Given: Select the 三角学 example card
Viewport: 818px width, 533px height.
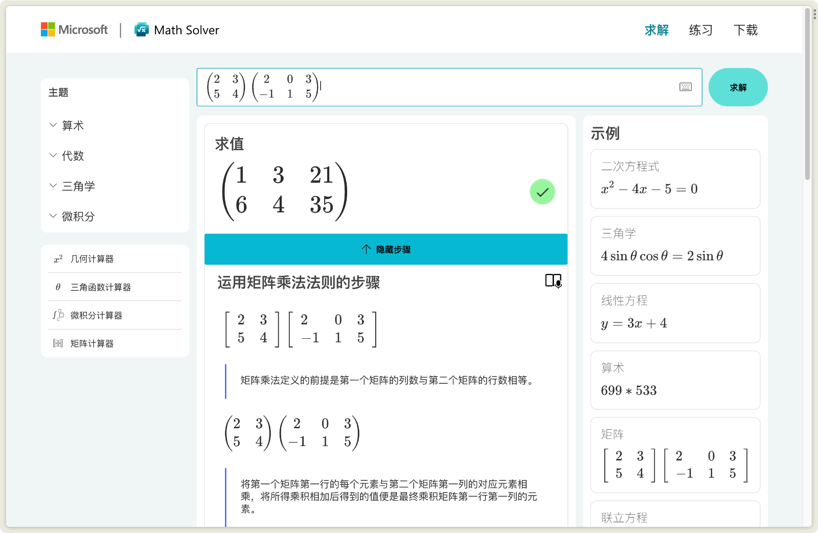Looking at the screenshot, I should 675,246.
